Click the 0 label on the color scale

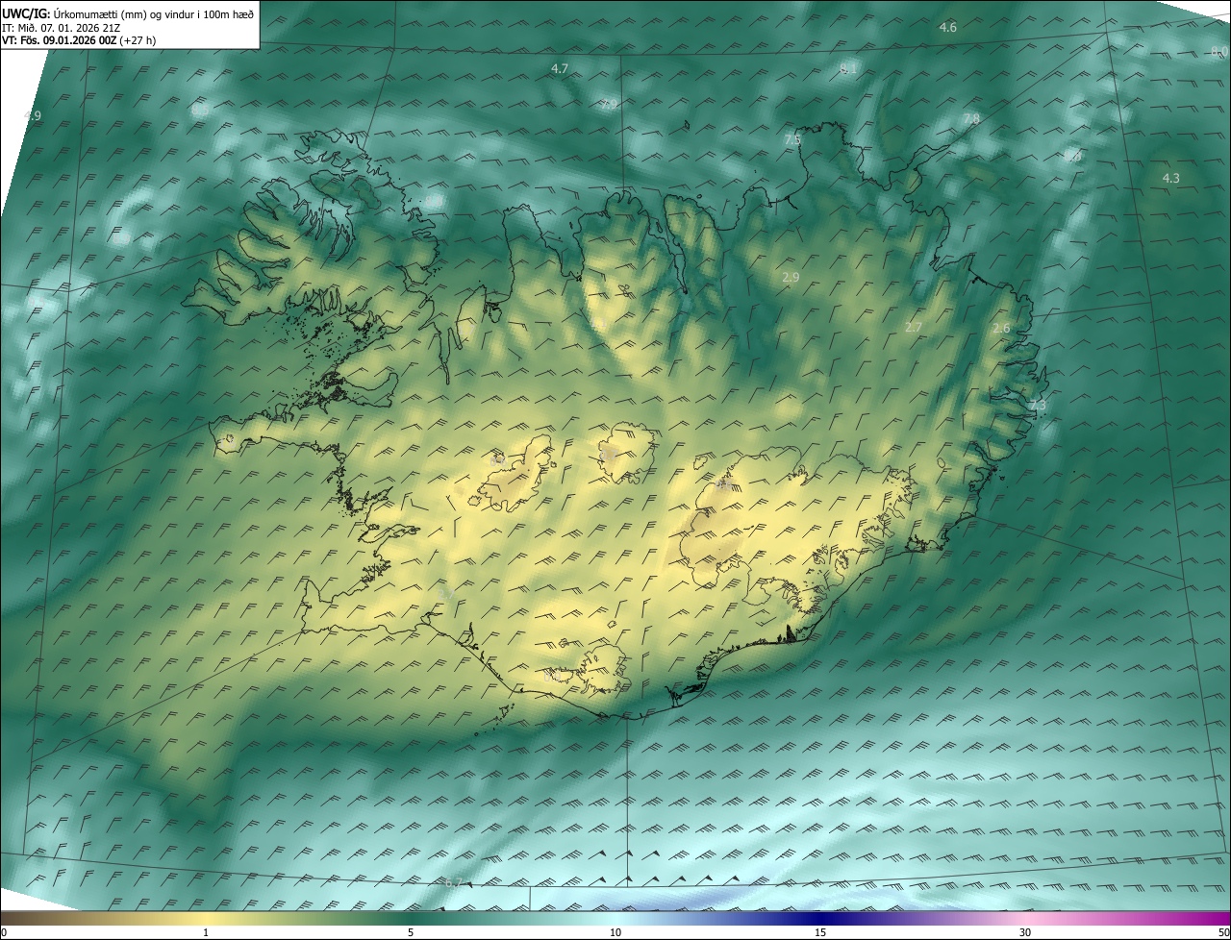(x=4, y=932)
